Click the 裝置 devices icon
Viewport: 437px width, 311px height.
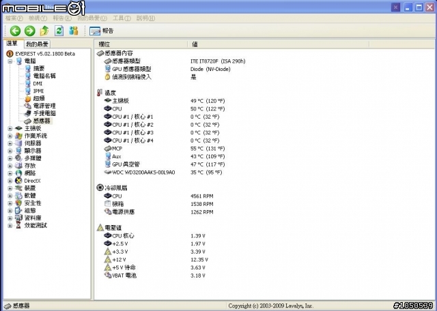[x=18, y=188]
